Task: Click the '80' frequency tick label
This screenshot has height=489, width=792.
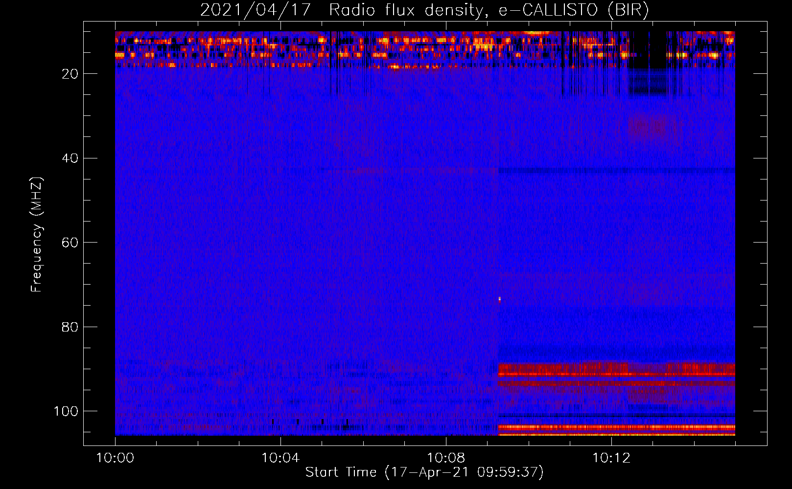Action: tap(70, 327)
